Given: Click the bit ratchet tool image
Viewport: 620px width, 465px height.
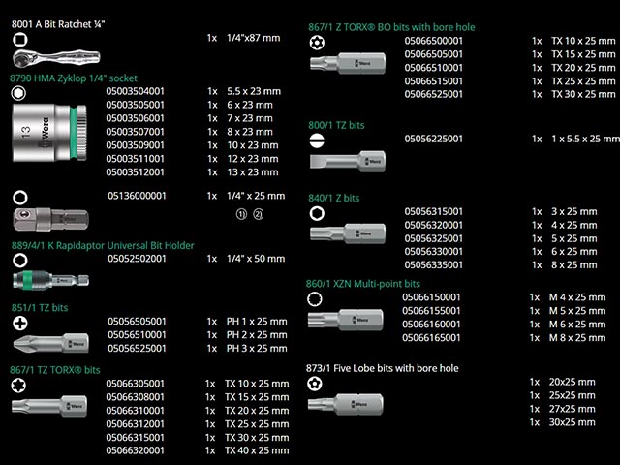Looking at the screenshot, I should tap(56, 58).
